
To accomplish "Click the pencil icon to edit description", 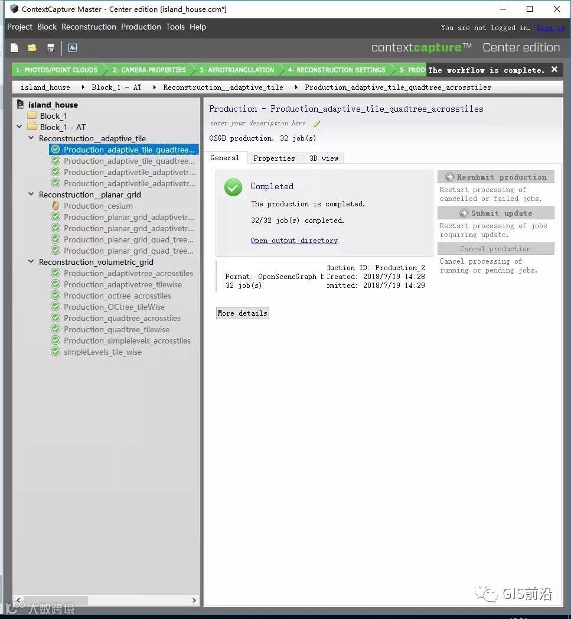I will (x=317, y=124).
